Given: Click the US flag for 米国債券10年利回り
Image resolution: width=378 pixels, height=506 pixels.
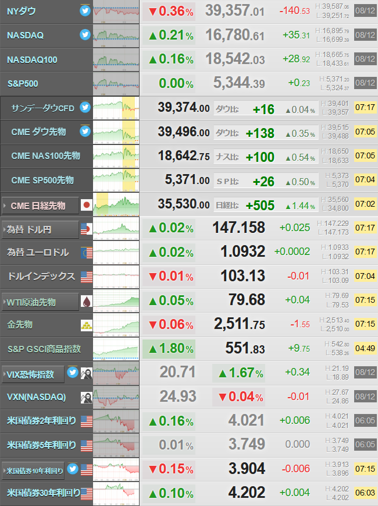Looking at the screenshot, I should coord(87,470).
